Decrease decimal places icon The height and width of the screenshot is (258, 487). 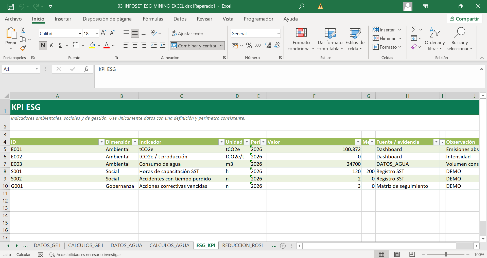pyautogui.click(x=277, y=46)
